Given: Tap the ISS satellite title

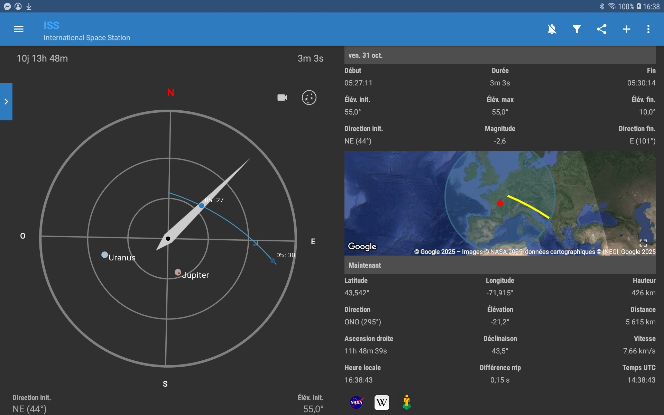Looking at the screenshot, I should (x=52, y=26).
